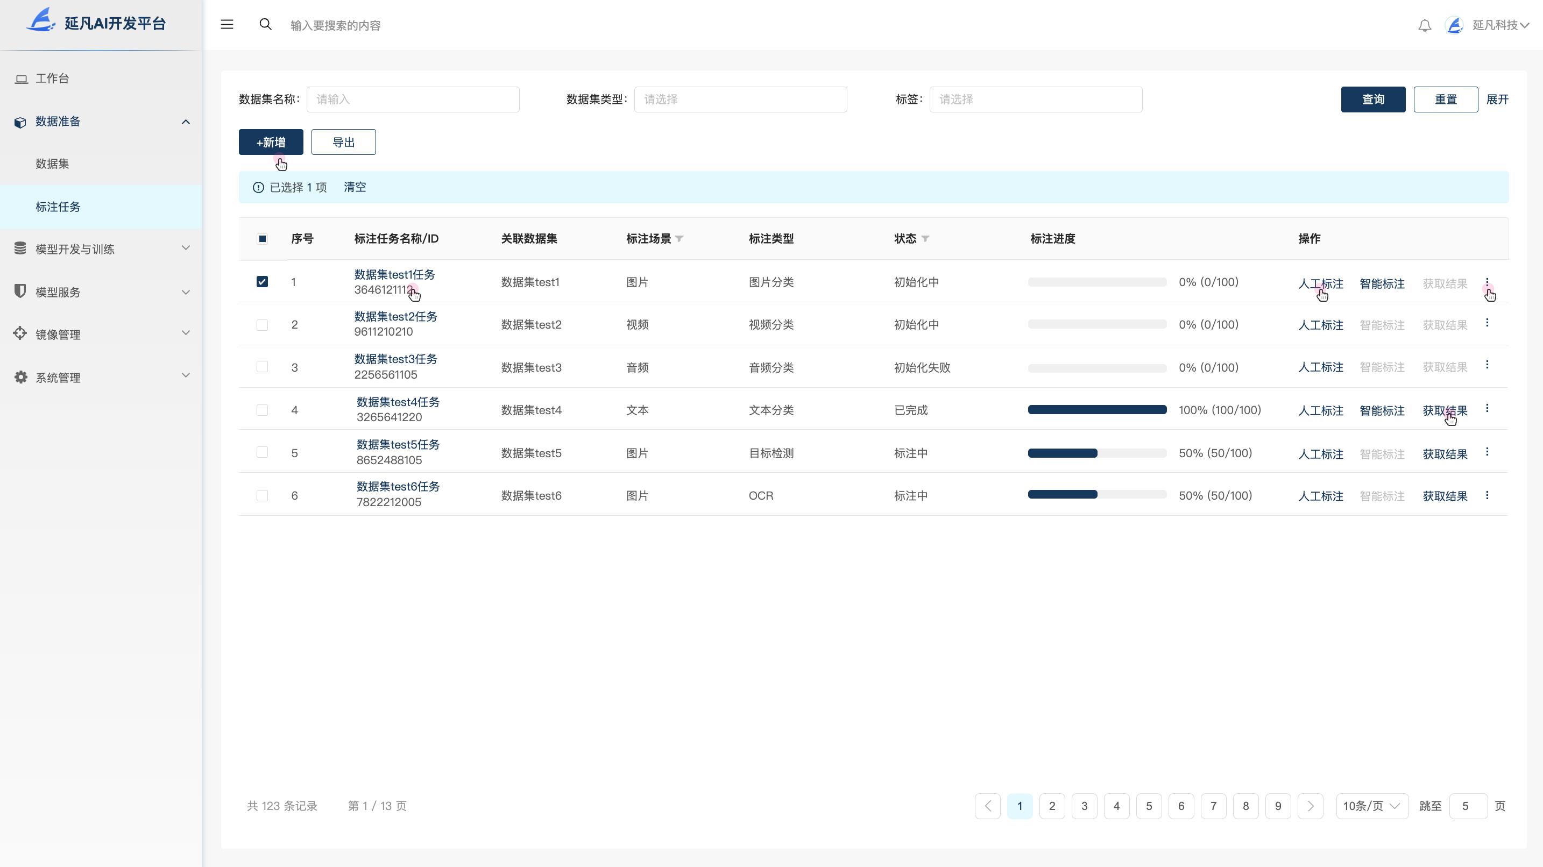Toggle the select-all header checkbox
This screenshot has height=867, width=1543.
click(x=262, y=239)
